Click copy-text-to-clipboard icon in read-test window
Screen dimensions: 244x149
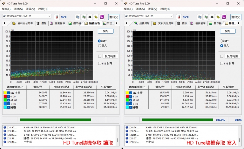click(x=78, y=17)
